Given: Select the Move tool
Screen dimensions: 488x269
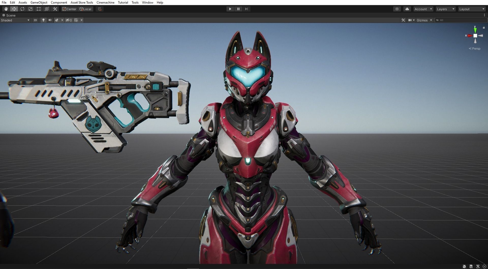Looking at the screenshot, I should click(x=14, y=9).
